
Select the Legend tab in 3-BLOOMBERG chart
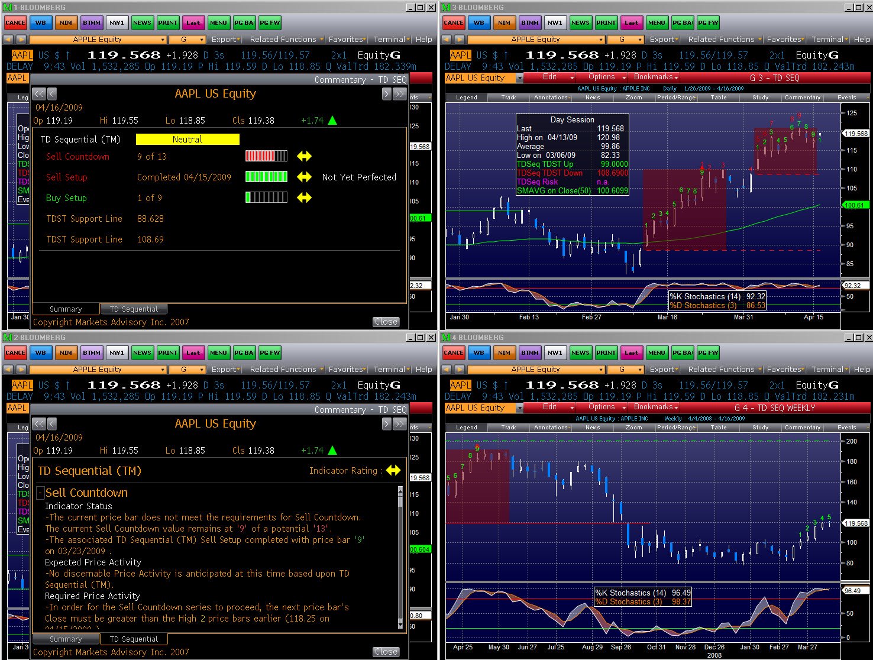[x=467, y=97]
